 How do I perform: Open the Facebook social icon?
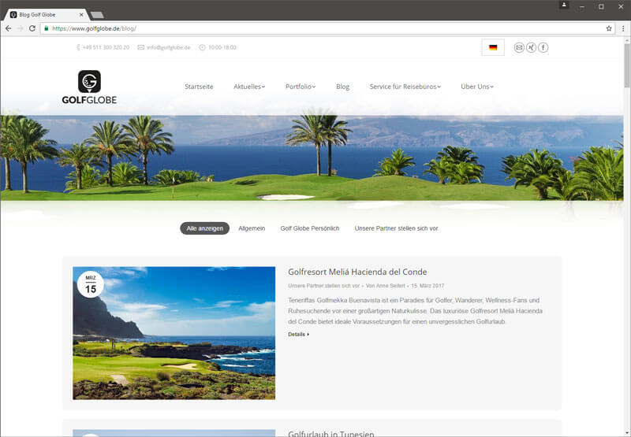tap(543, 47)
